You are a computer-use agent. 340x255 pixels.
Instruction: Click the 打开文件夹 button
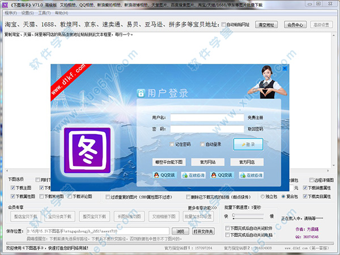pyautogui.click(x=203, y=231)
